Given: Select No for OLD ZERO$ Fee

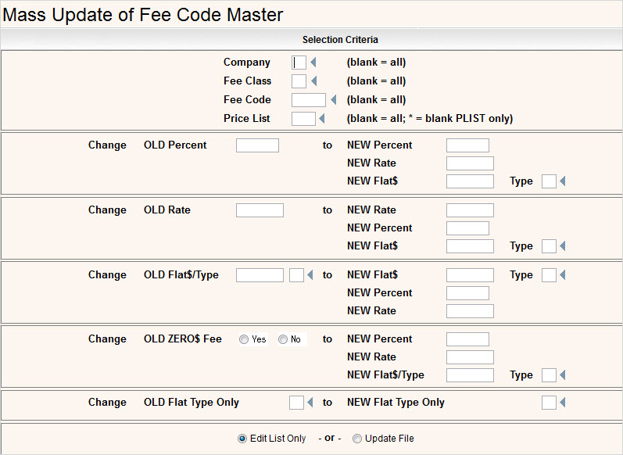Looking at the screenshot, I should click(x=283, y=339).
